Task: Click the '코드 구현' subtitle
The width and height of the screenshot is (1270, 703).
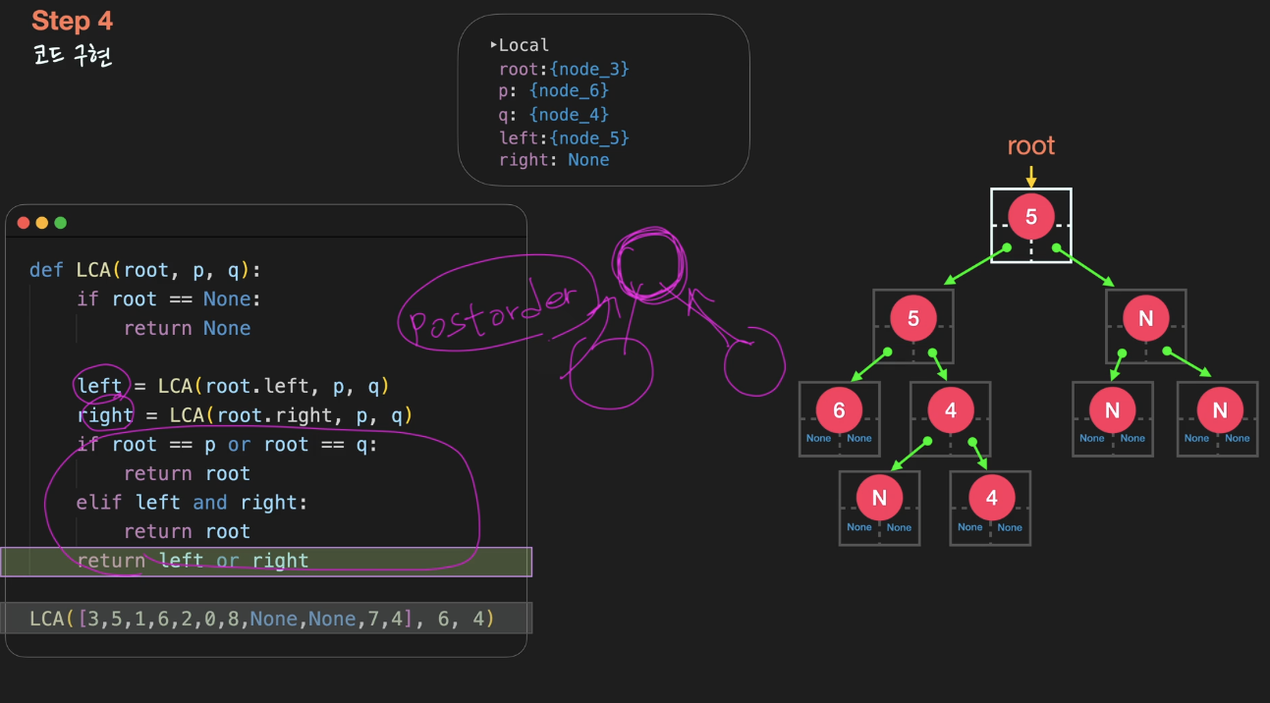Action: [73, 56]
